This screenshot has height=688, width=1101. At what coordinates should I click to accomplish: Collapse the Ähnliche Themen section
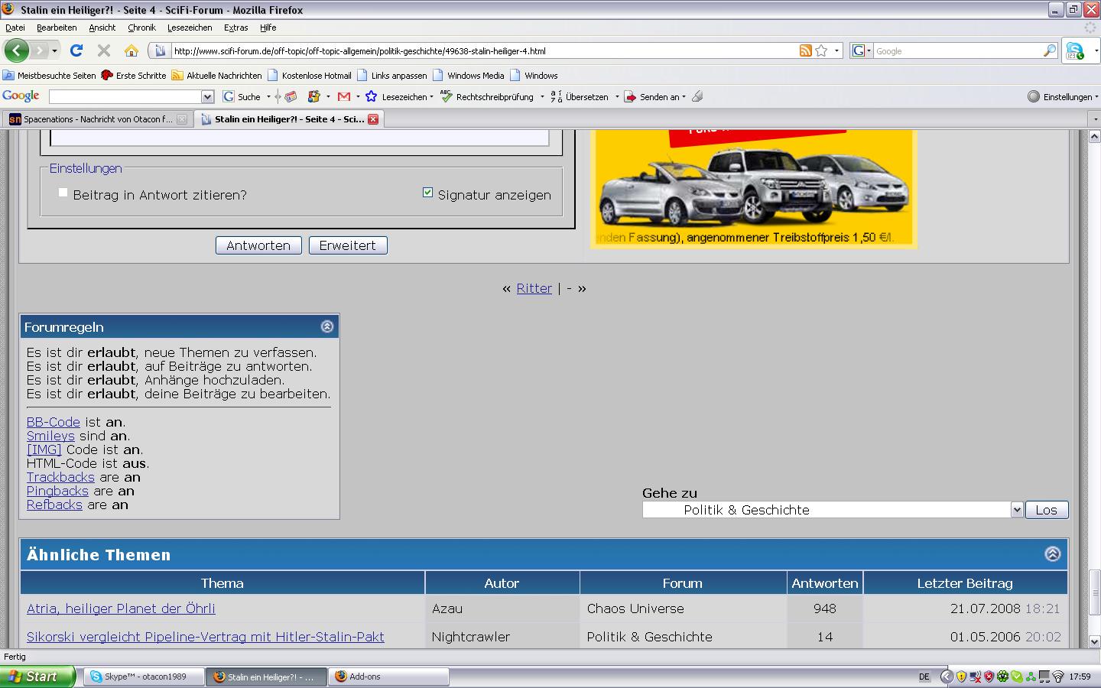(1052, 555)
